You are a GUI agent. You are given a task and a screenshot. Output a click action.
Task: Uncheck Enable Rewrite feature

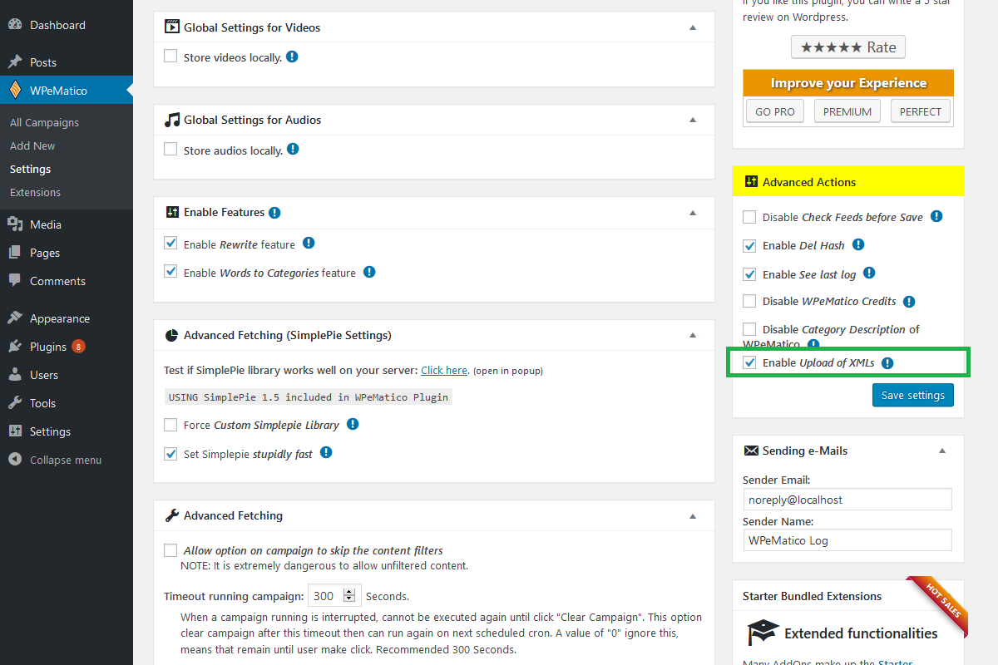coord(170,244)
